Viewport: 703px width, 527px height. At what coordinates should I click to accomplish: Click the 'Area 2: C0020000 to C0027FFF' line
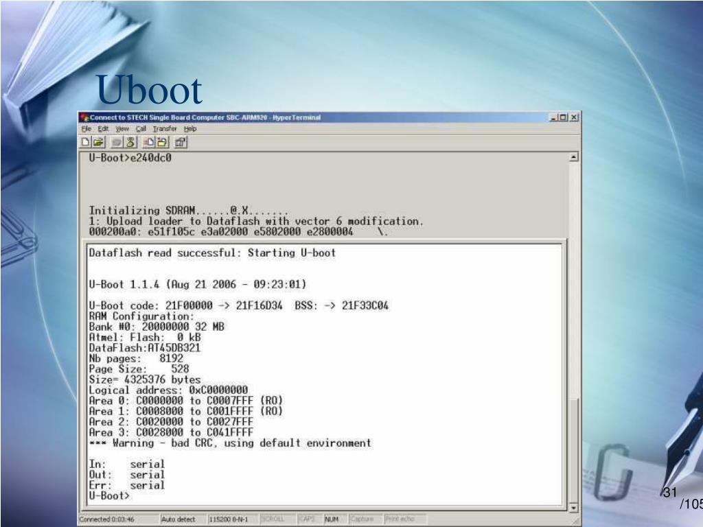pos(171,422)
